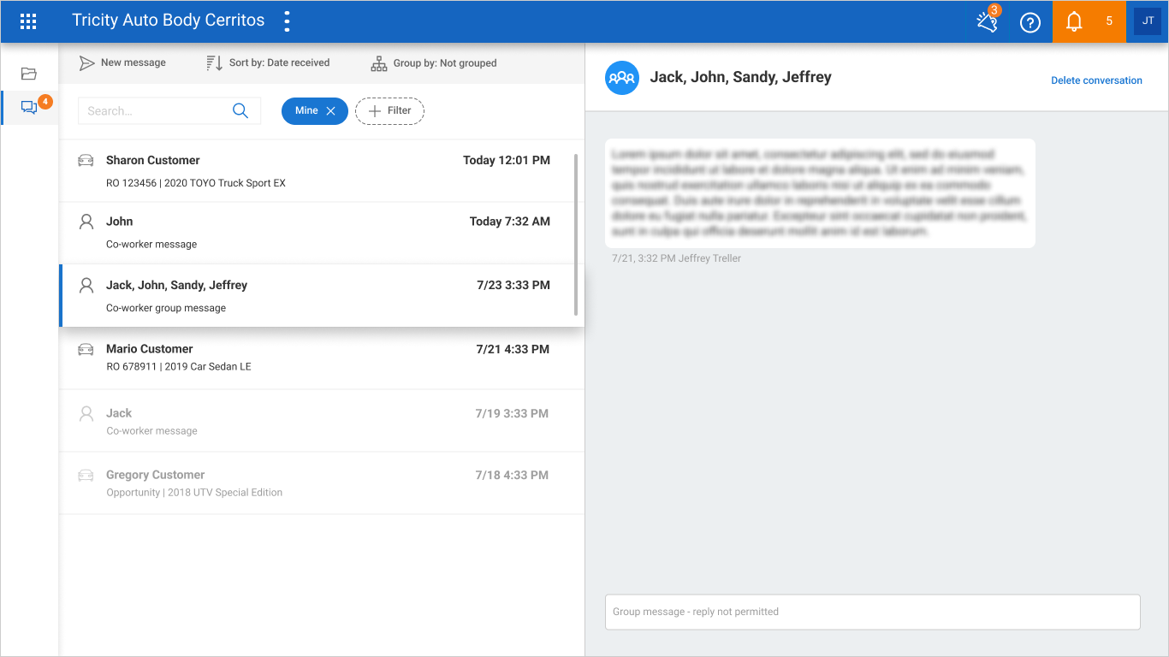Click RO 123456 | 2020 TOYO Truck Sport EX
The width and height of the screenshot is (1169, 657).
pyautogui.click(x=196, y=183)
